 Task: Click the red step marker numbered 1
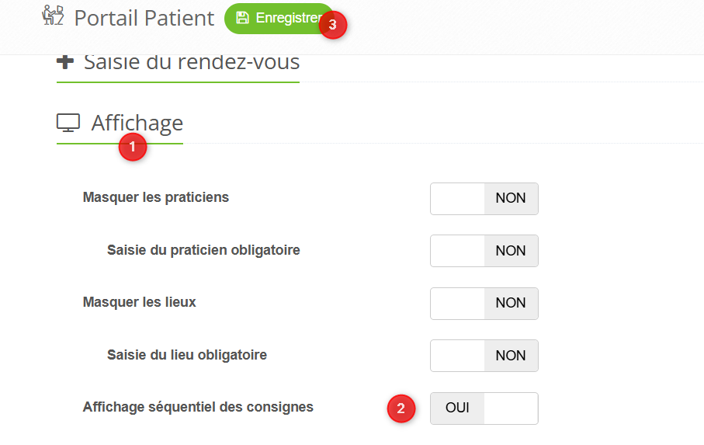(x=132, y=146)
